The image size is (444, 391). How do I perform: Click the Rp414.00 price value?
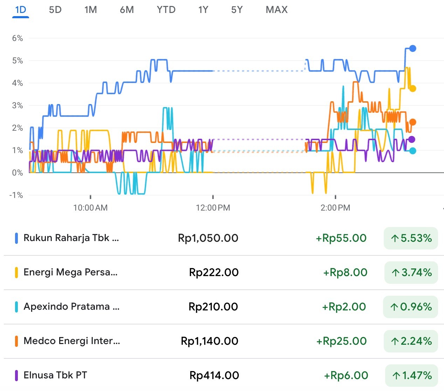click(214, 376)
